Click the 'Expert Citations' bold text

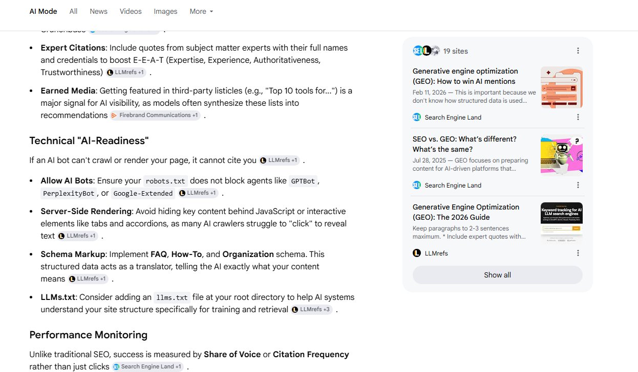pos(73,48)
